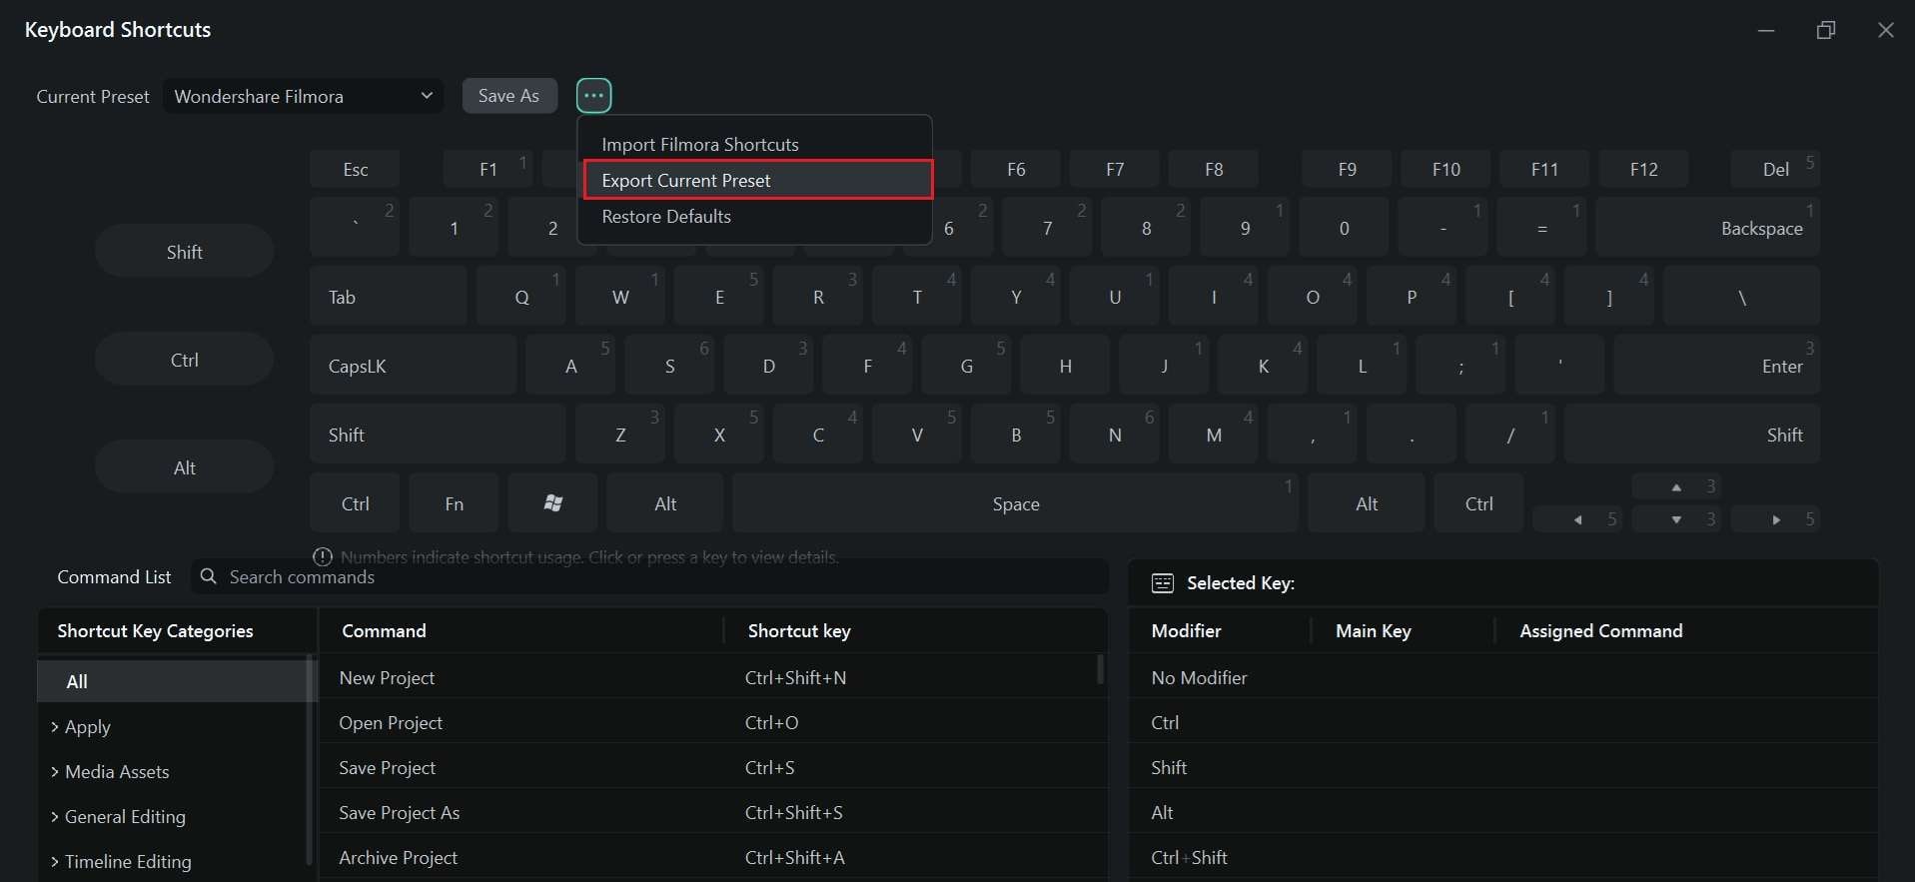Select the Save Project As command row
The image size is (1915, 882).
[711, 812]
